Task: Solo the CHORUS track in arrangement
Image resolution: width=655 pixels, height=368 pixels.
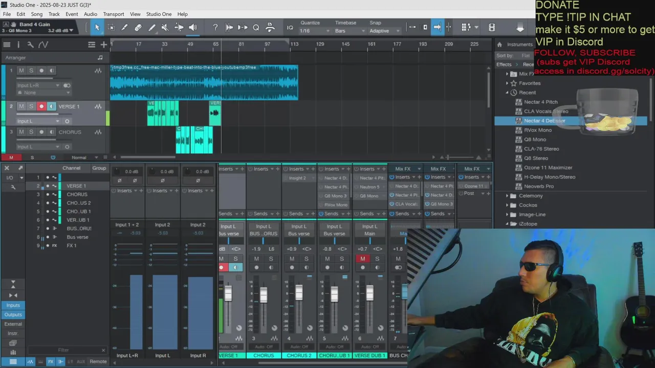Action: click(31, 132)
